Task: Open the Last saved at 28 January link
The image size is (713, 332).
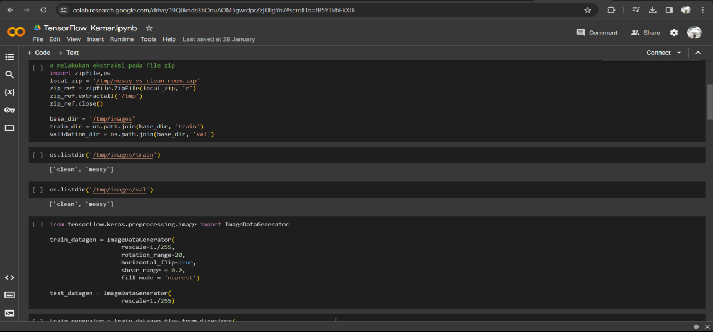Action: tap(219, 39)
